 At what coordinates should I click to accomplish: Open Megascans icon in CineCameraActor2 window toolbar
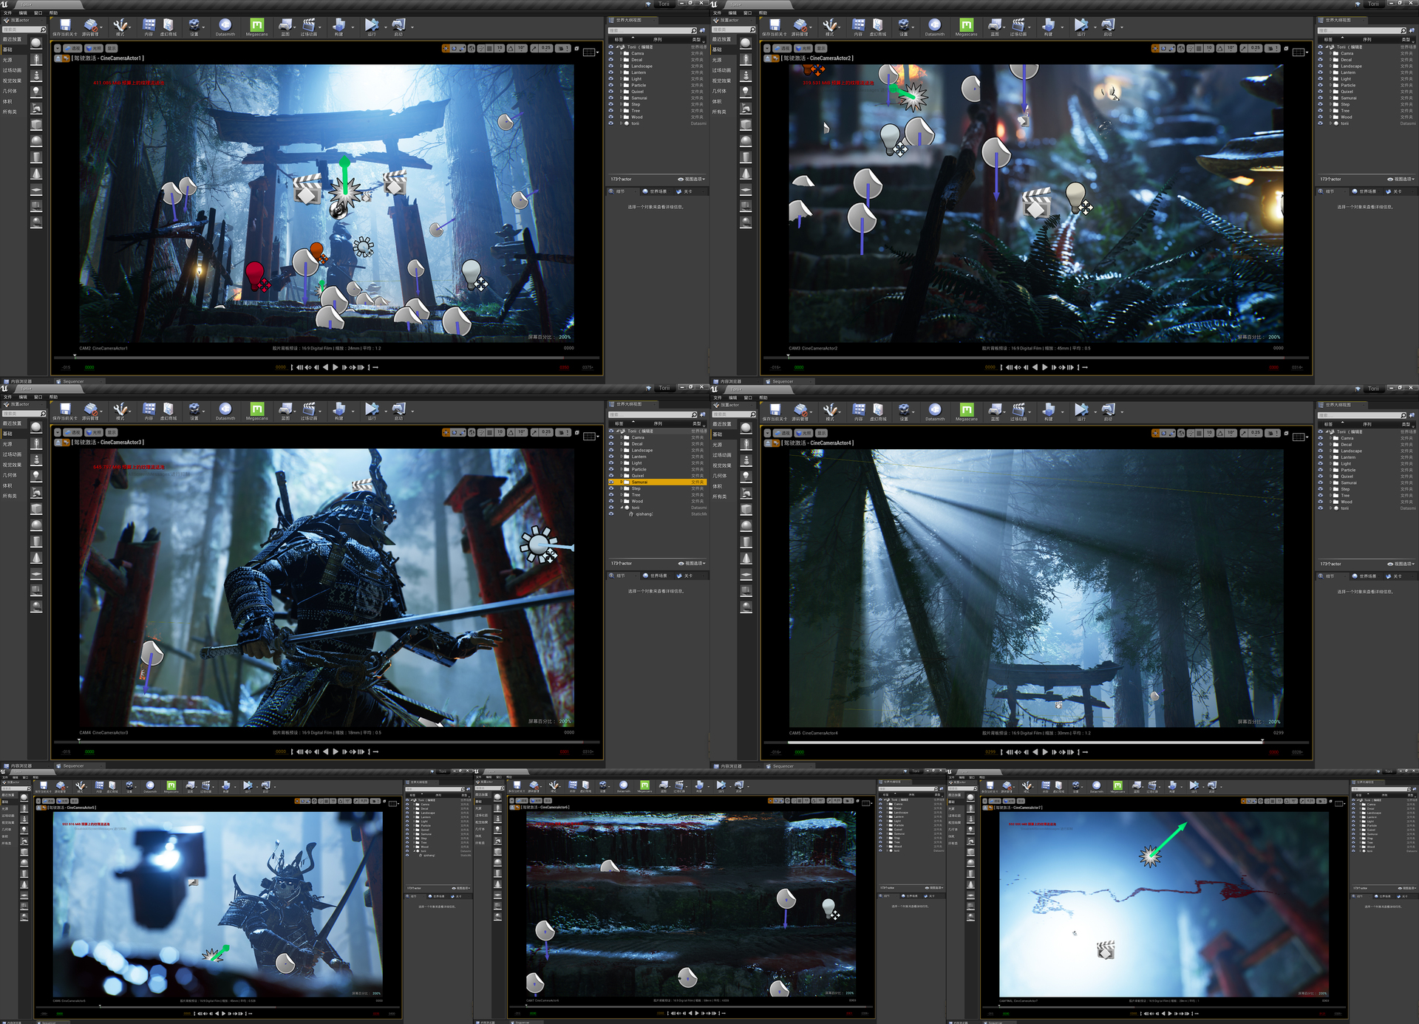(x=966, y=25)
